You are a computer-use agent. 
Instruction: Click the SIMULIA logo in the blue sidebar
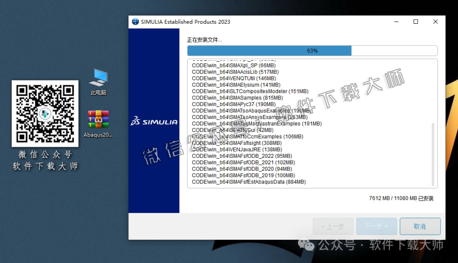click(154, 121)
